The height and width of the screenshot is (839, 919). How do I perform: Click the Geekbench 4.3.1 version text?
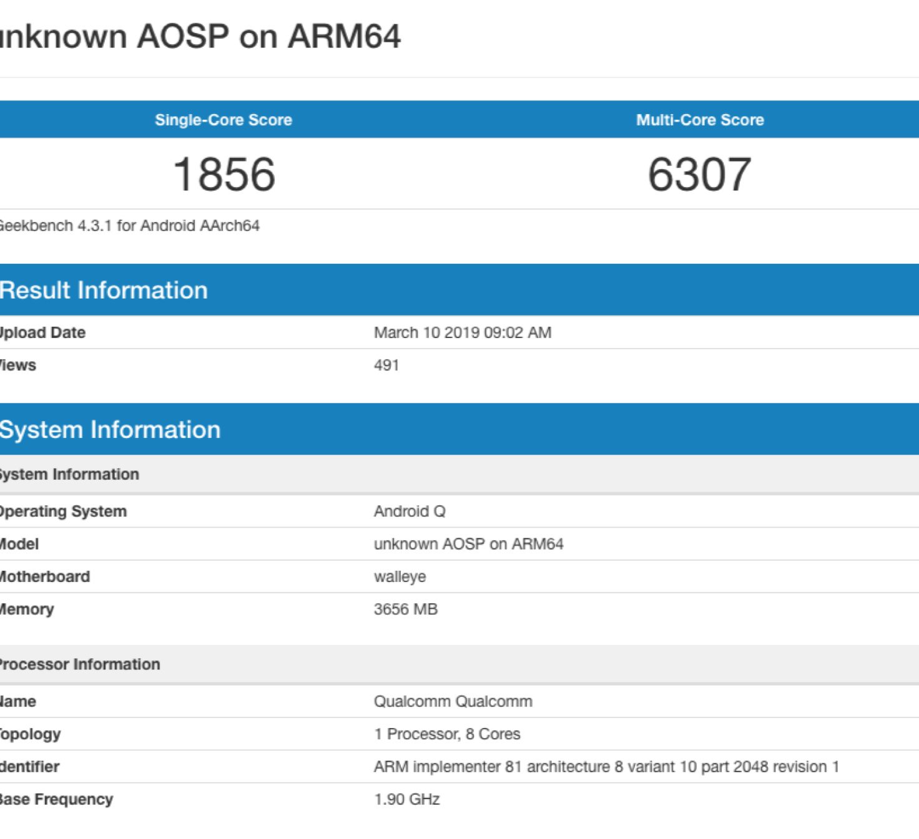129,226
